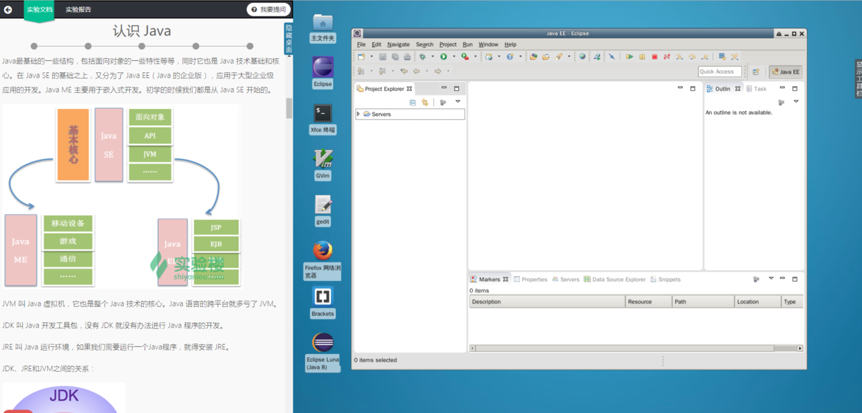Click the Quick Access input field
Screen dimensions: 862x413
click(x=719, y=71)
